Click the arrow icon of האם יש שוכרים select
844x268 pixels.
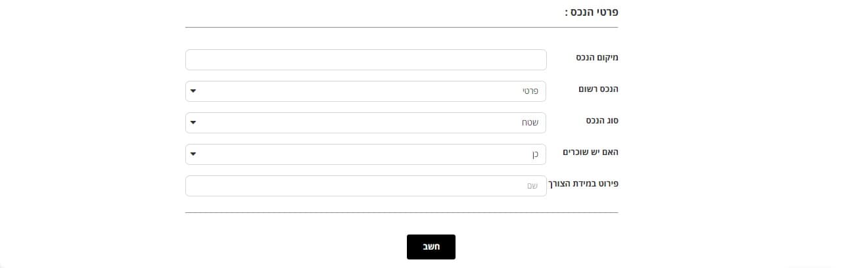192,154
